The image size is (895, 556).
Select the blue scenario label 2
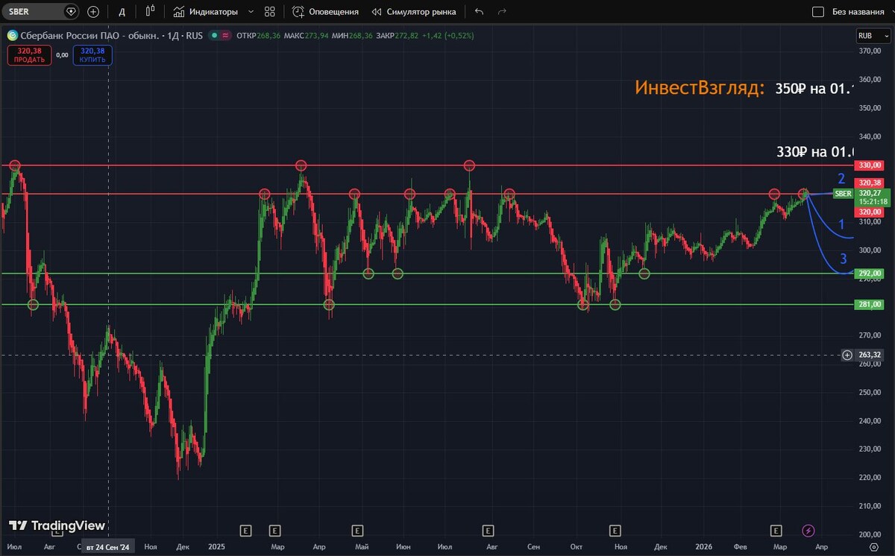841,179
